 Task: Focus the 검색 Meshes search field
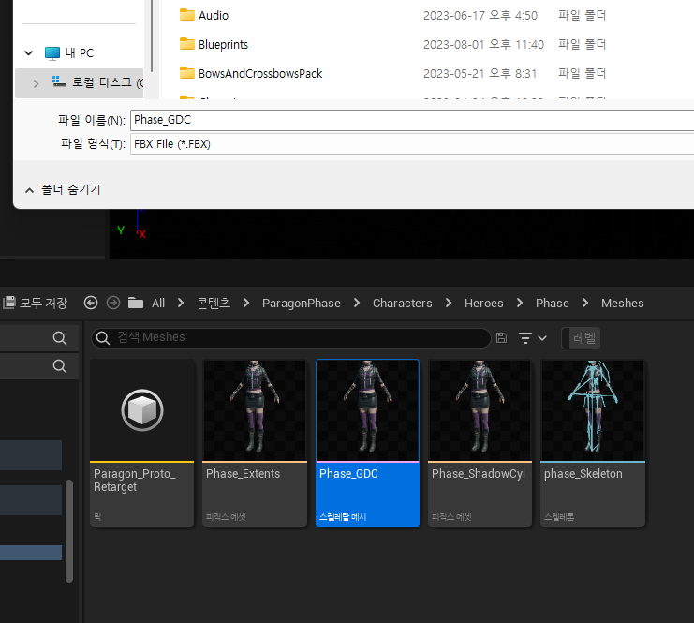point(290,338)
